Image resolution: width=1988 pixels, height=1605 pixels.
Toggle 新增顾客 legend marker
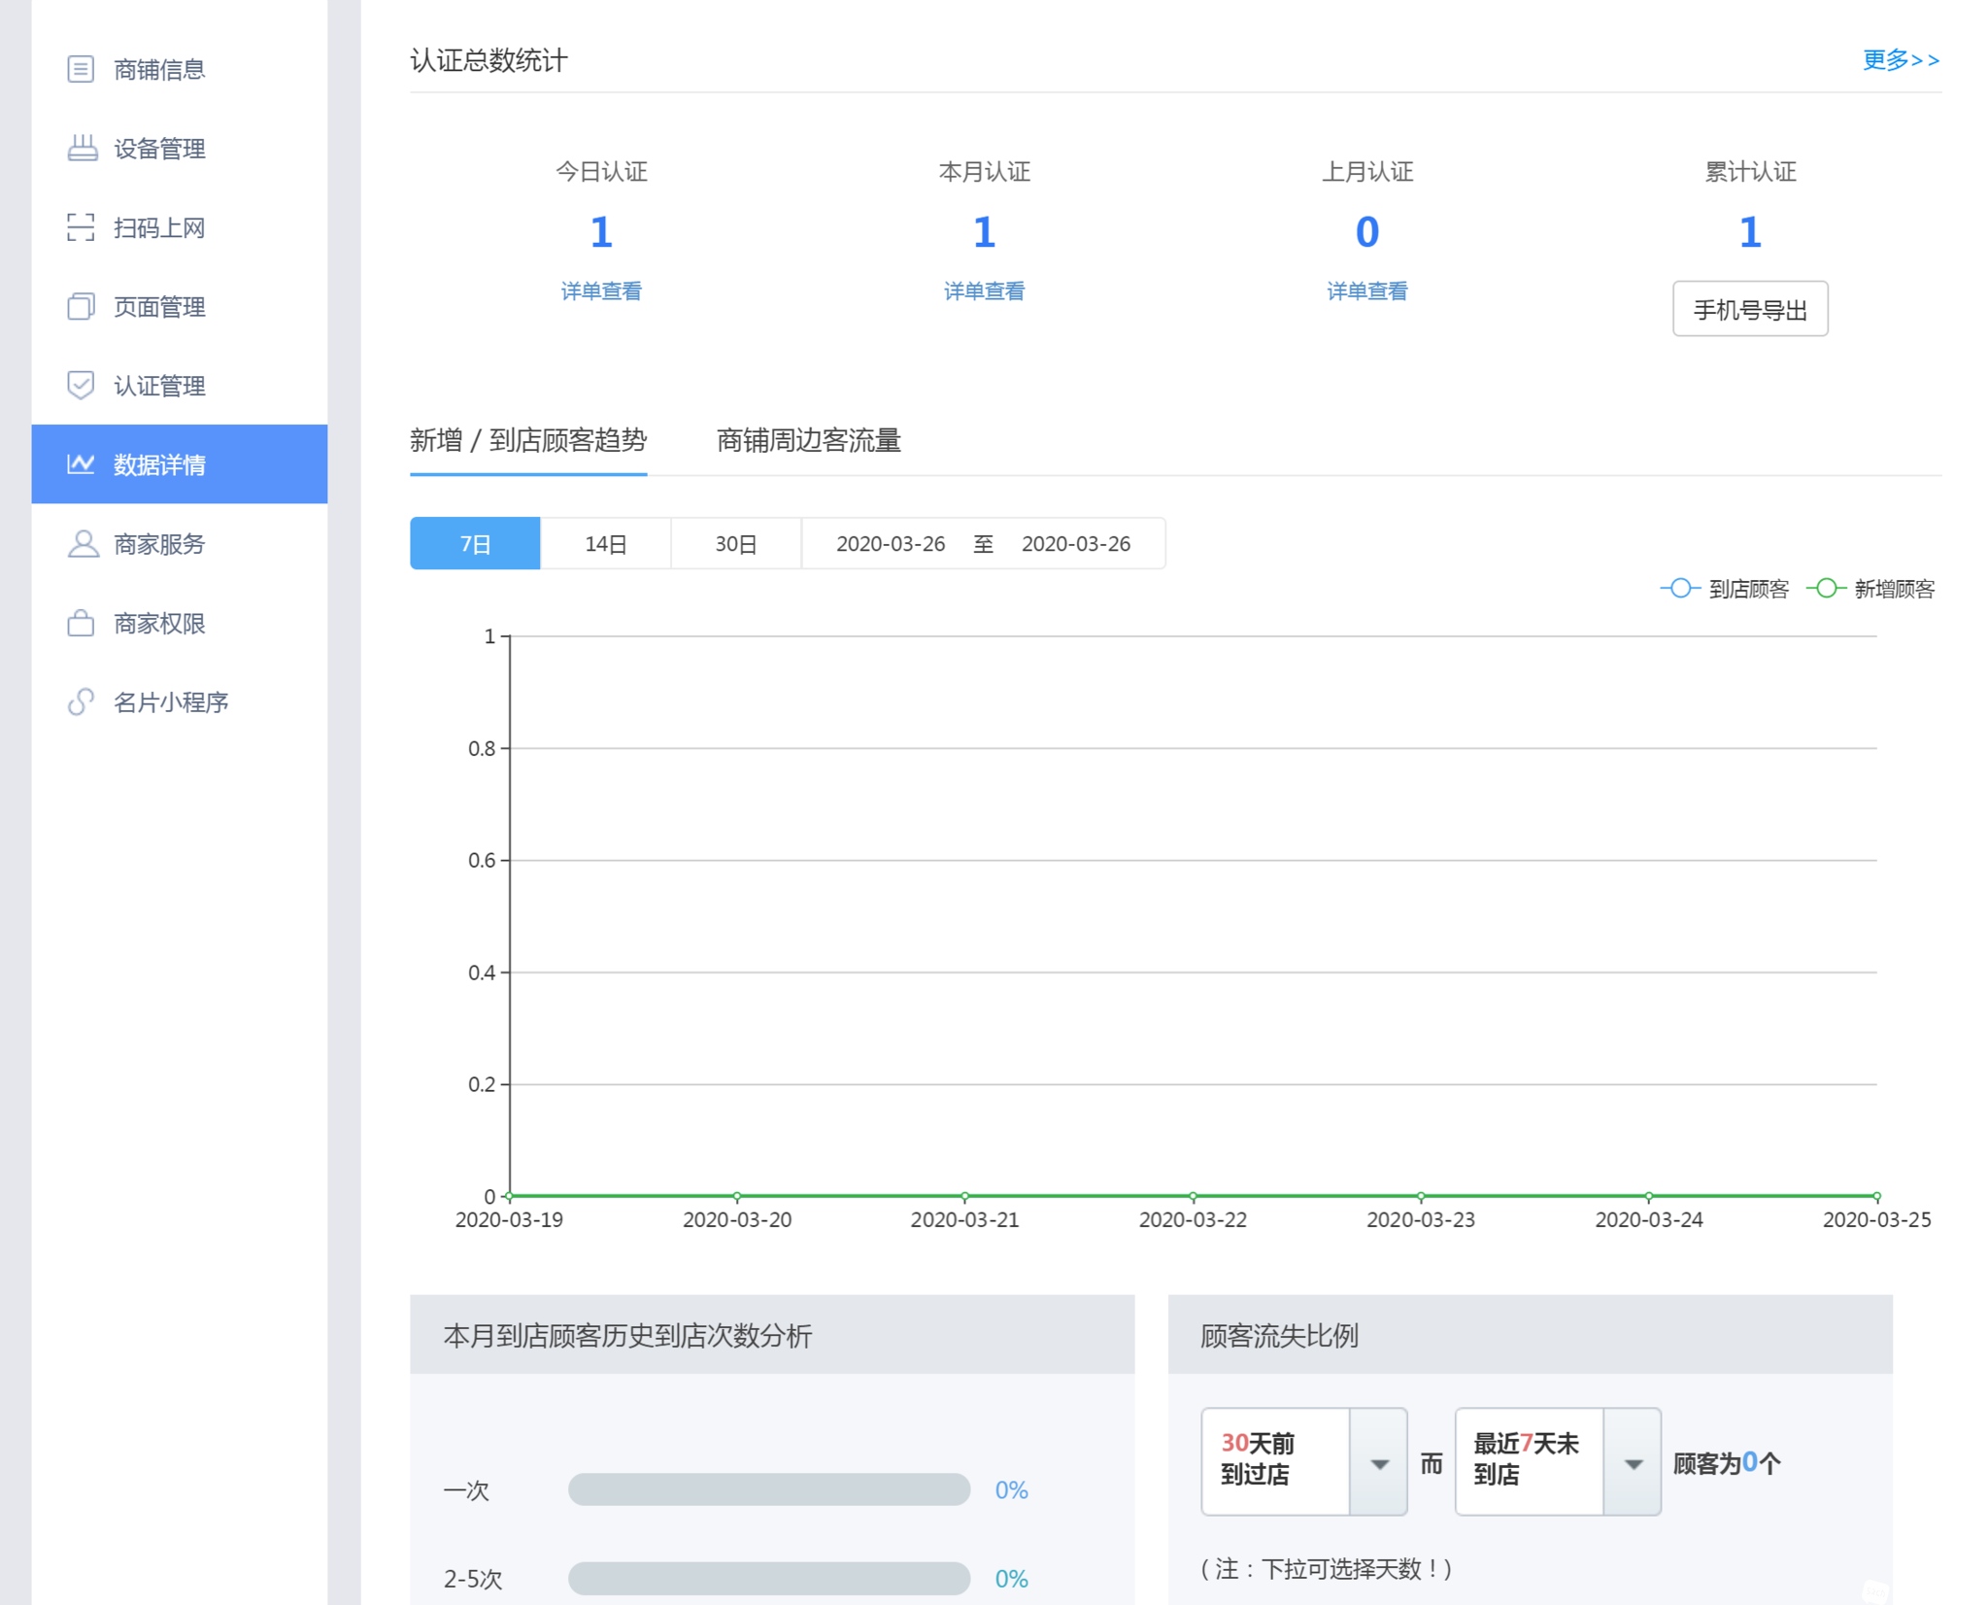tap(1825, 589)
